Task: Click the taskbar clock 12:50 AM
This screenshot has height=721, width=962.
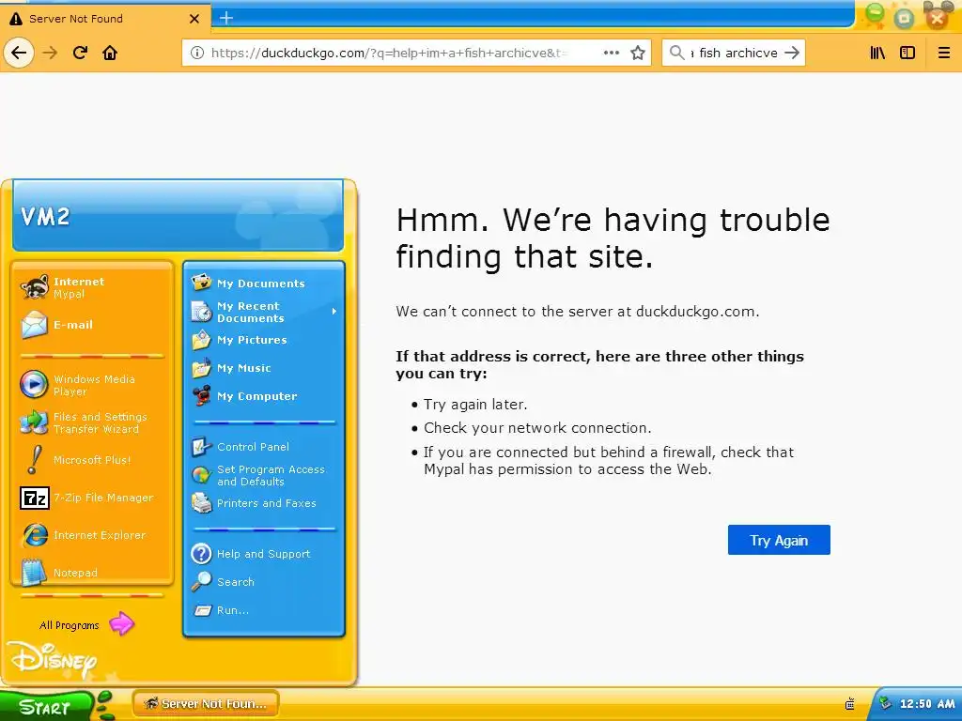Action: click(x=927, y=704)
